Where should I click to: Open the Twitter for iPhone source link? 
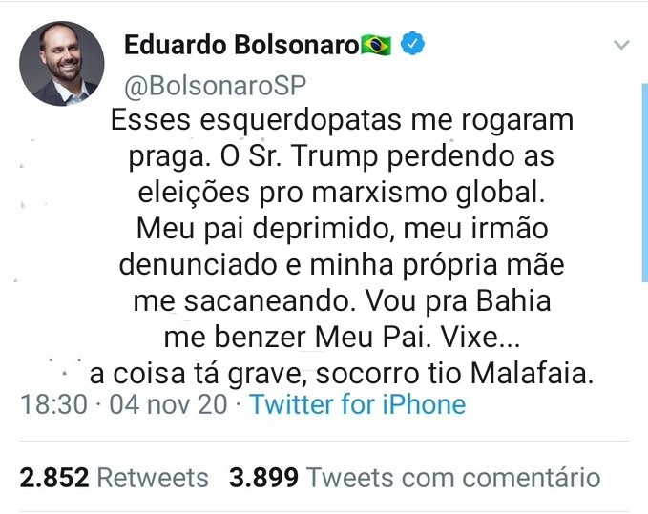358,404
